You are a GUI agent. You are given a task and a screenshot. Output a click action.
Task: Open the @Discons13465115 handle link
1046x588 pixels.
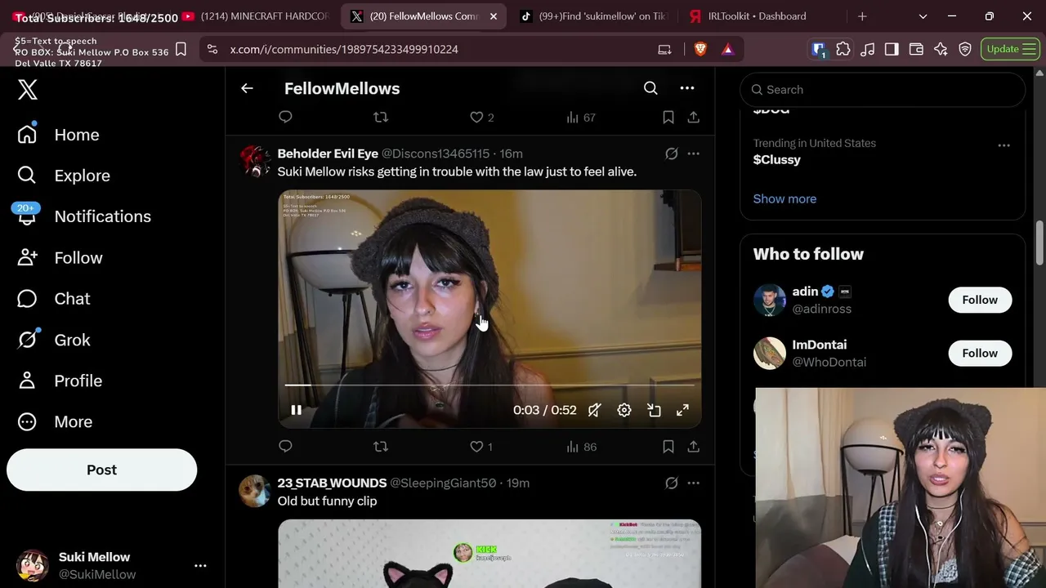point(436,154)
